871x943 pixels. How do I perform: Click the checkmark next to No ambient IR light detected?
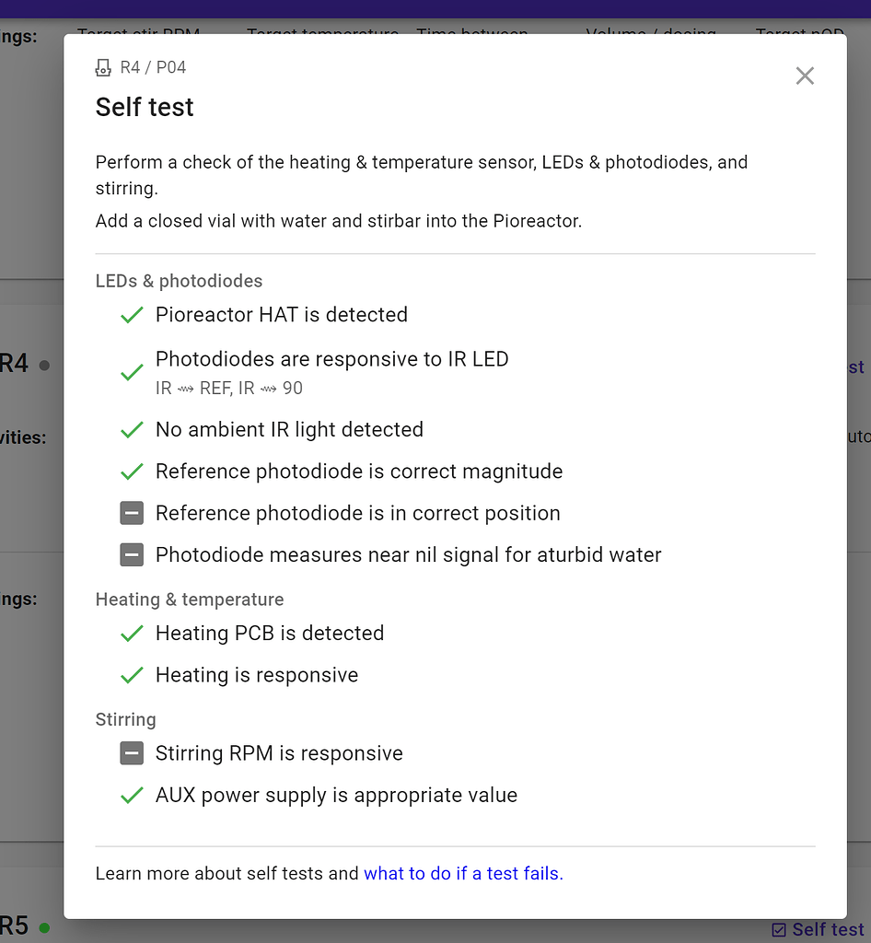pos(132,430)
